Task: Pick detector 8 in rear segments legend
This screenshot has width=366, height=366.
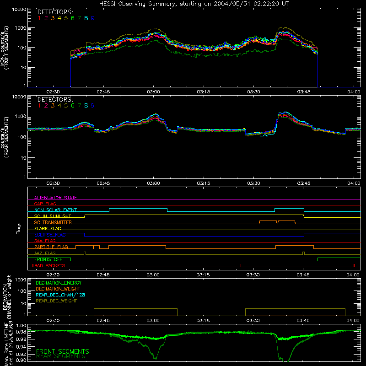Action: [86, 106]
